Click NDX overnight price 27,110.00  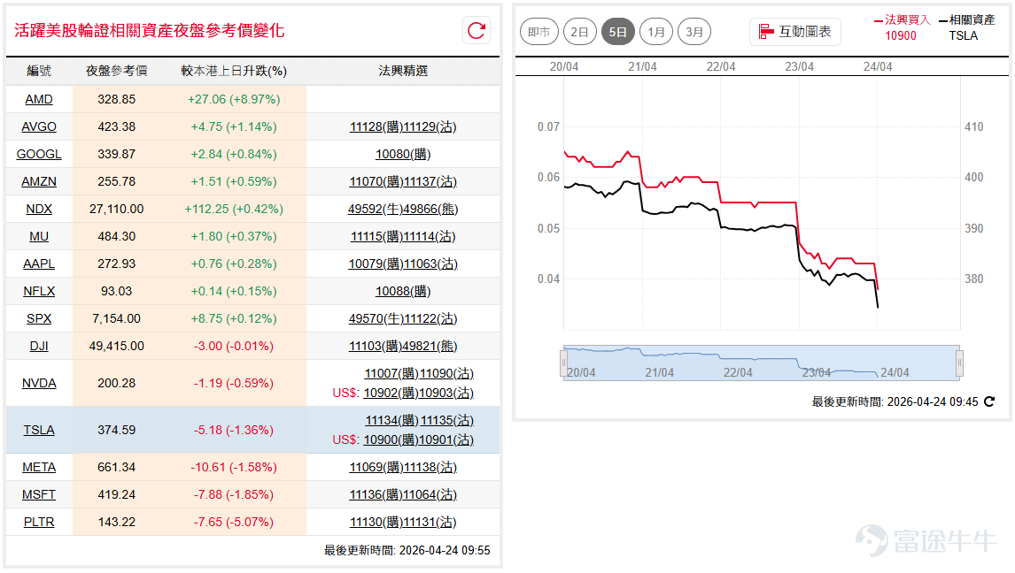[117, 210]
